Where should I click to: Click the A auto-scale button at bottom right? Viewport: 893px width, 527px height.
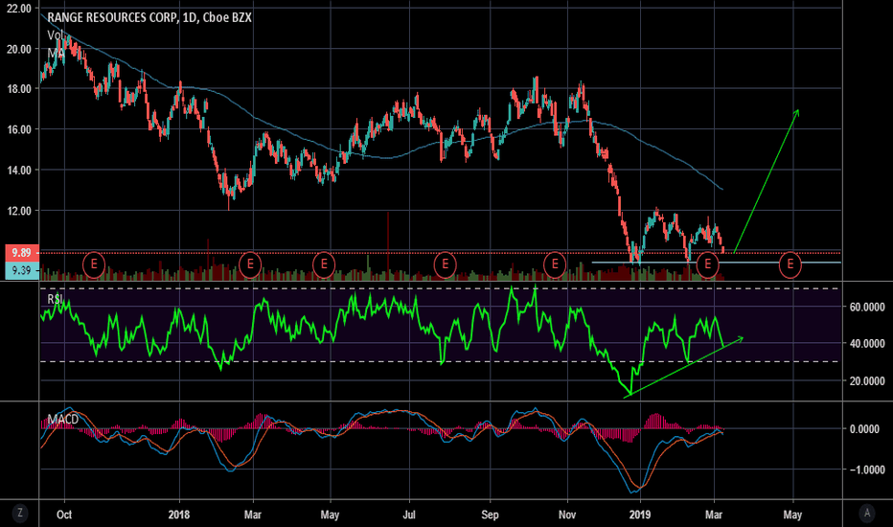[867, 513]
